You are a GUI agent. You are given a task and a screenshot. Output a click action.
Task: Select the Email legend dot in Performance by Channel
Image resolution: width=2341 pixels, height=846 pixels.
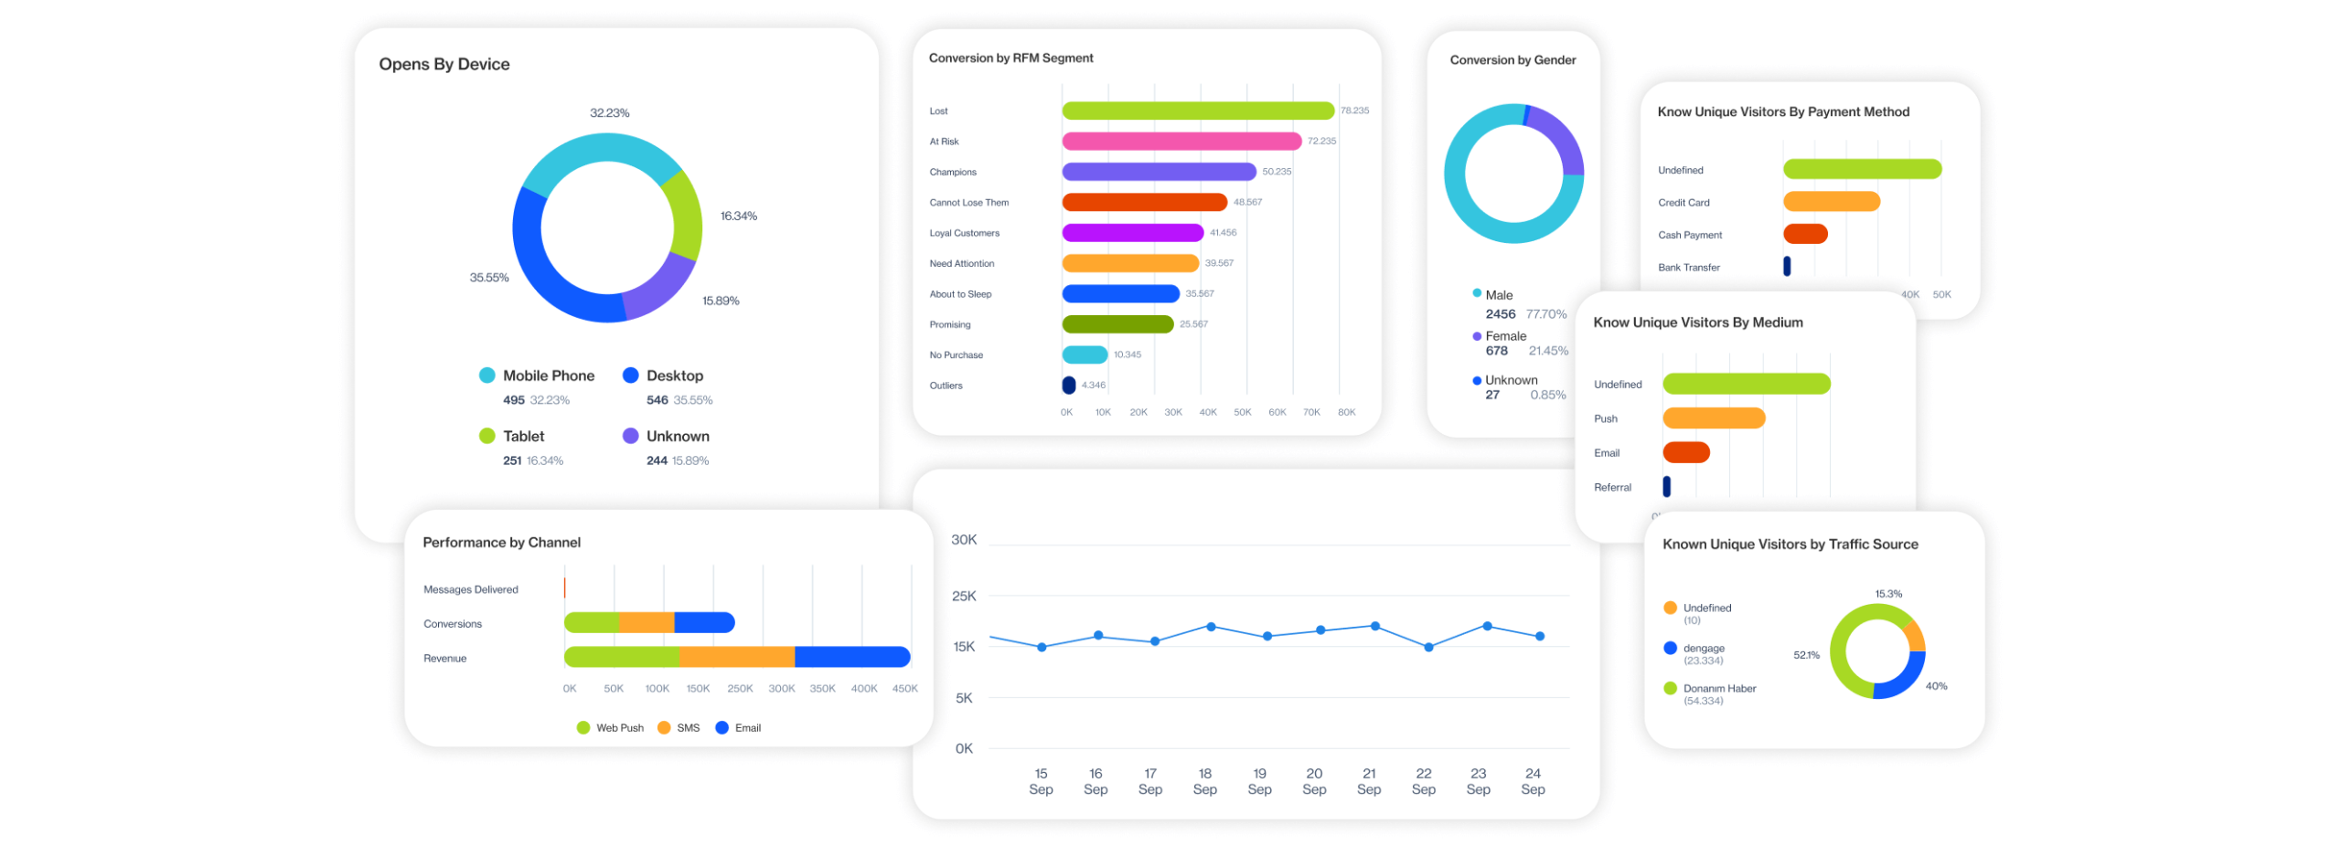[721, 726]
